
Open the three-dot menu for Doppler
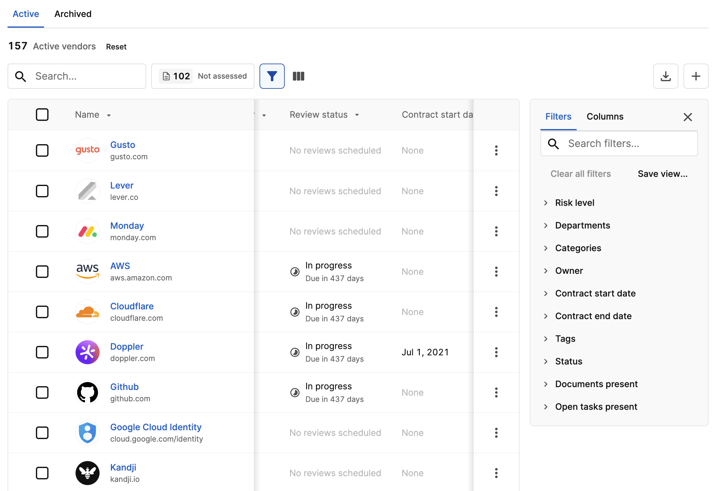click(496, 352)
